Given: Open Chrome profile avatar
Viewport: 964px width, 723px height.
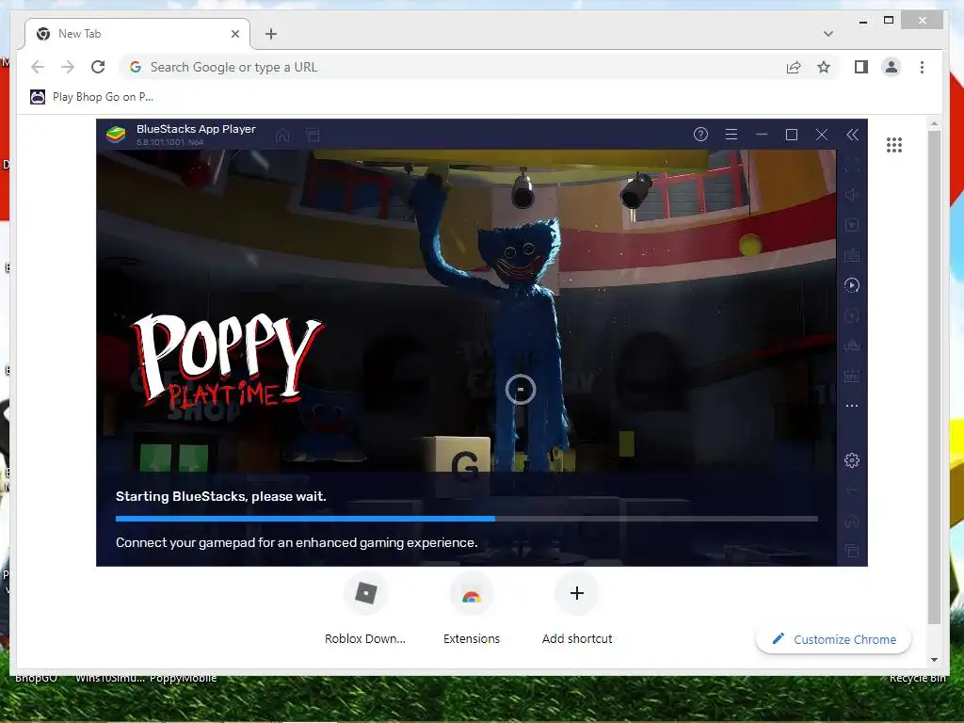Looking at the screenshot, I should point(892,67).
